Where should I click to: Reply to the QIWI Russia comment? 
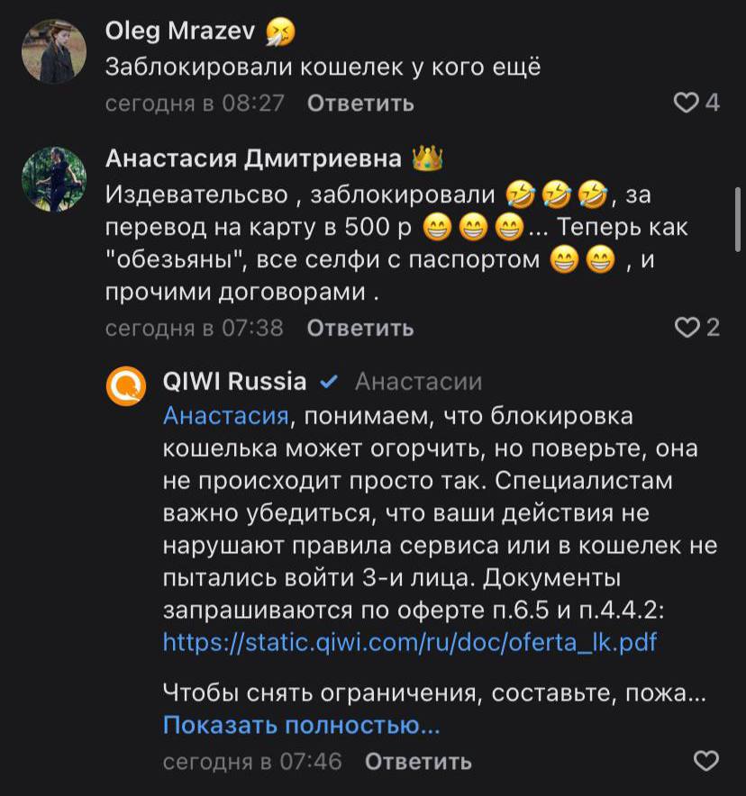[418, 762]
